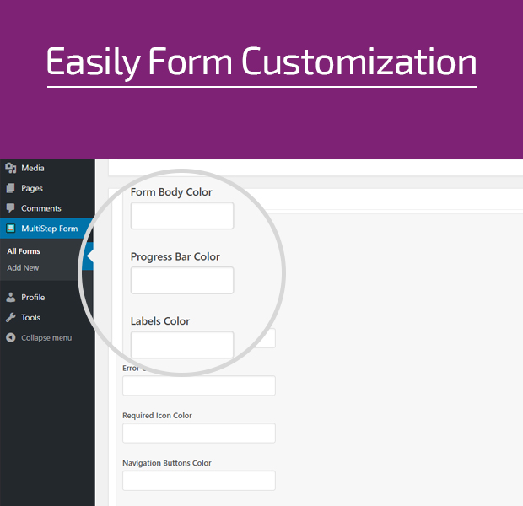Click the Easily Form Customization heading
The image size is (523, 506).
[261, 62]
